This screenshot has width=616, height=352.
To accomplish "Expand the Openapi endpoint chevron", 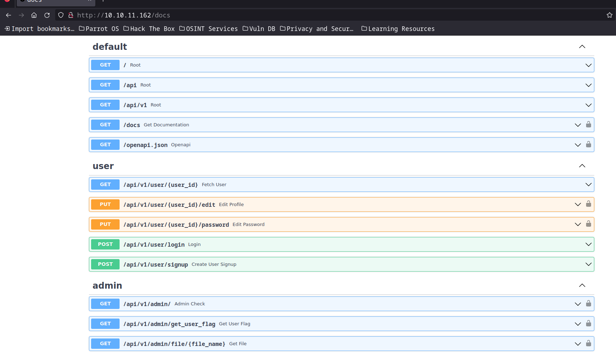I will 578,145.
